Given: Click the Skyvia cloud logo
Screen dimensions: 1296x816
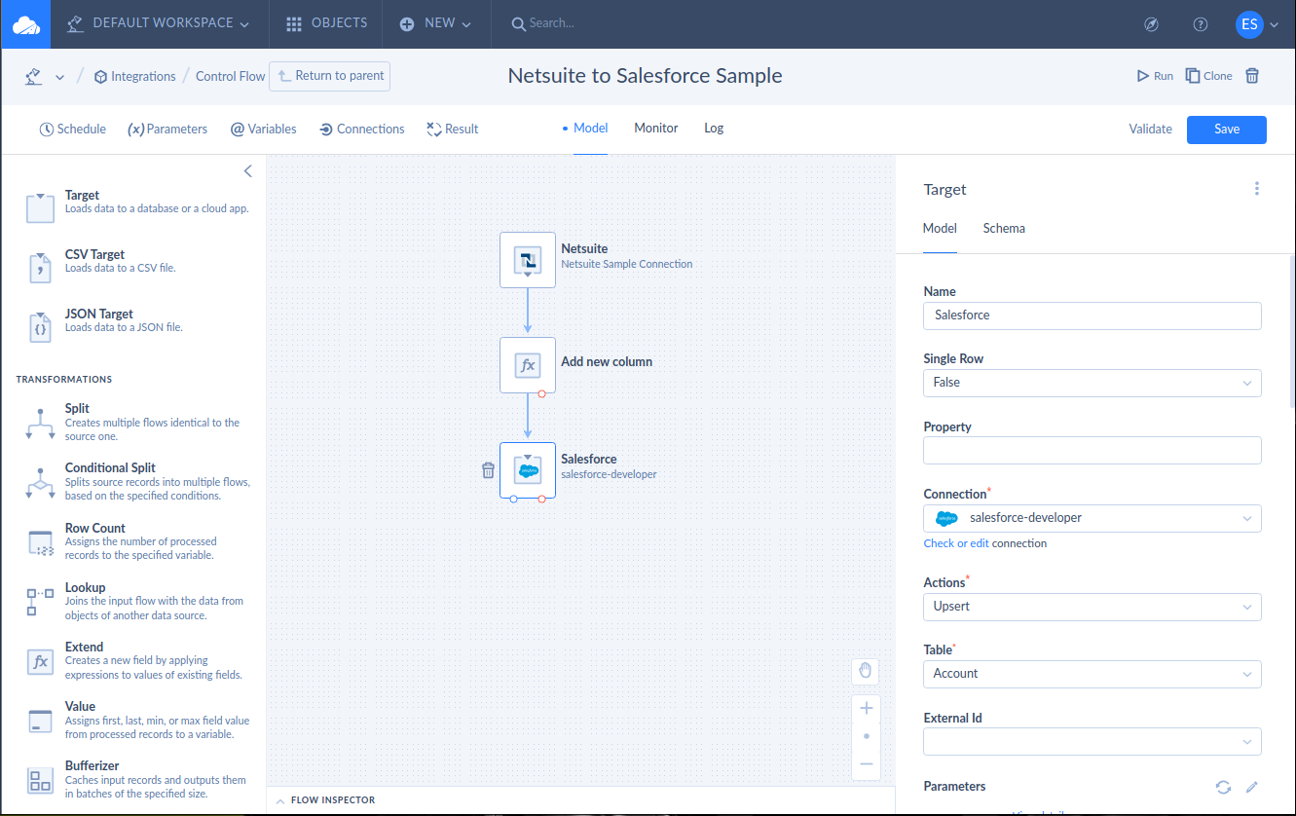Looking at the screenshot, I should coord(26,24).
